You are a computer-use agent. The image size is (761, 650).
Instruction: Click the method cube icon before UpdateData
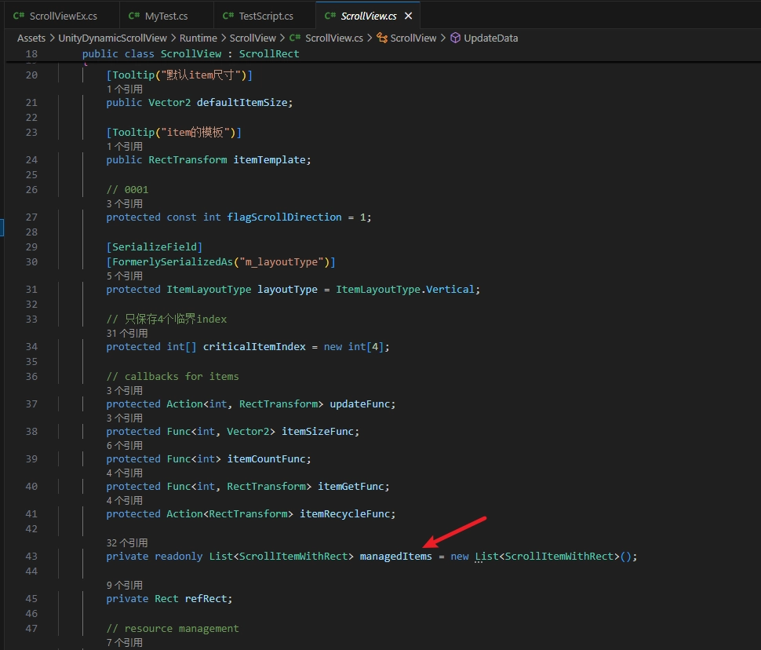(x=455, y=38)
